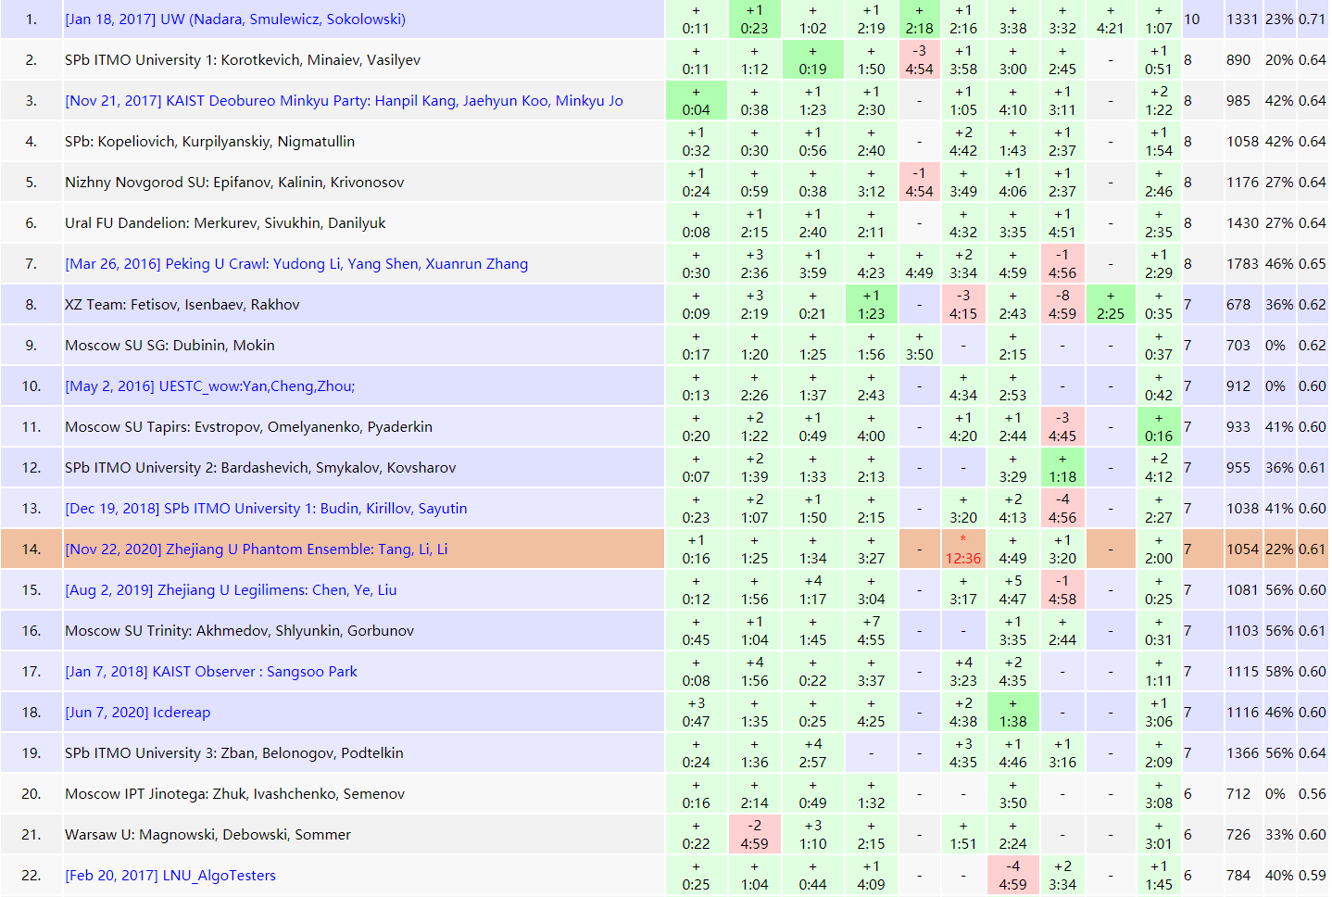Viewport: 1332px width, 897px height.
Task: Open the Icdereap entry link
Action: click(138, 713)
